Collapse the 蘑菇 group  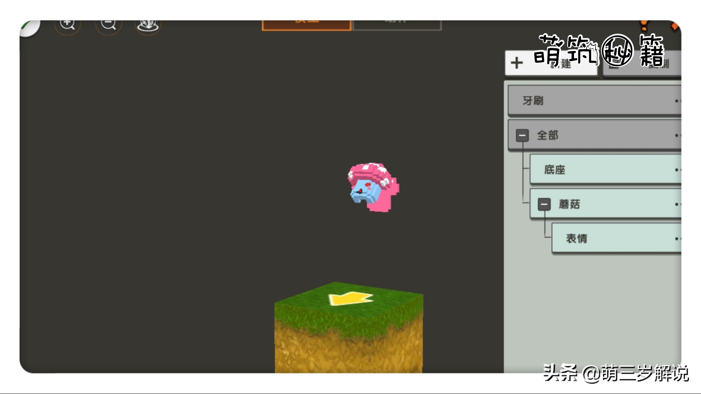tap(544, 204)
